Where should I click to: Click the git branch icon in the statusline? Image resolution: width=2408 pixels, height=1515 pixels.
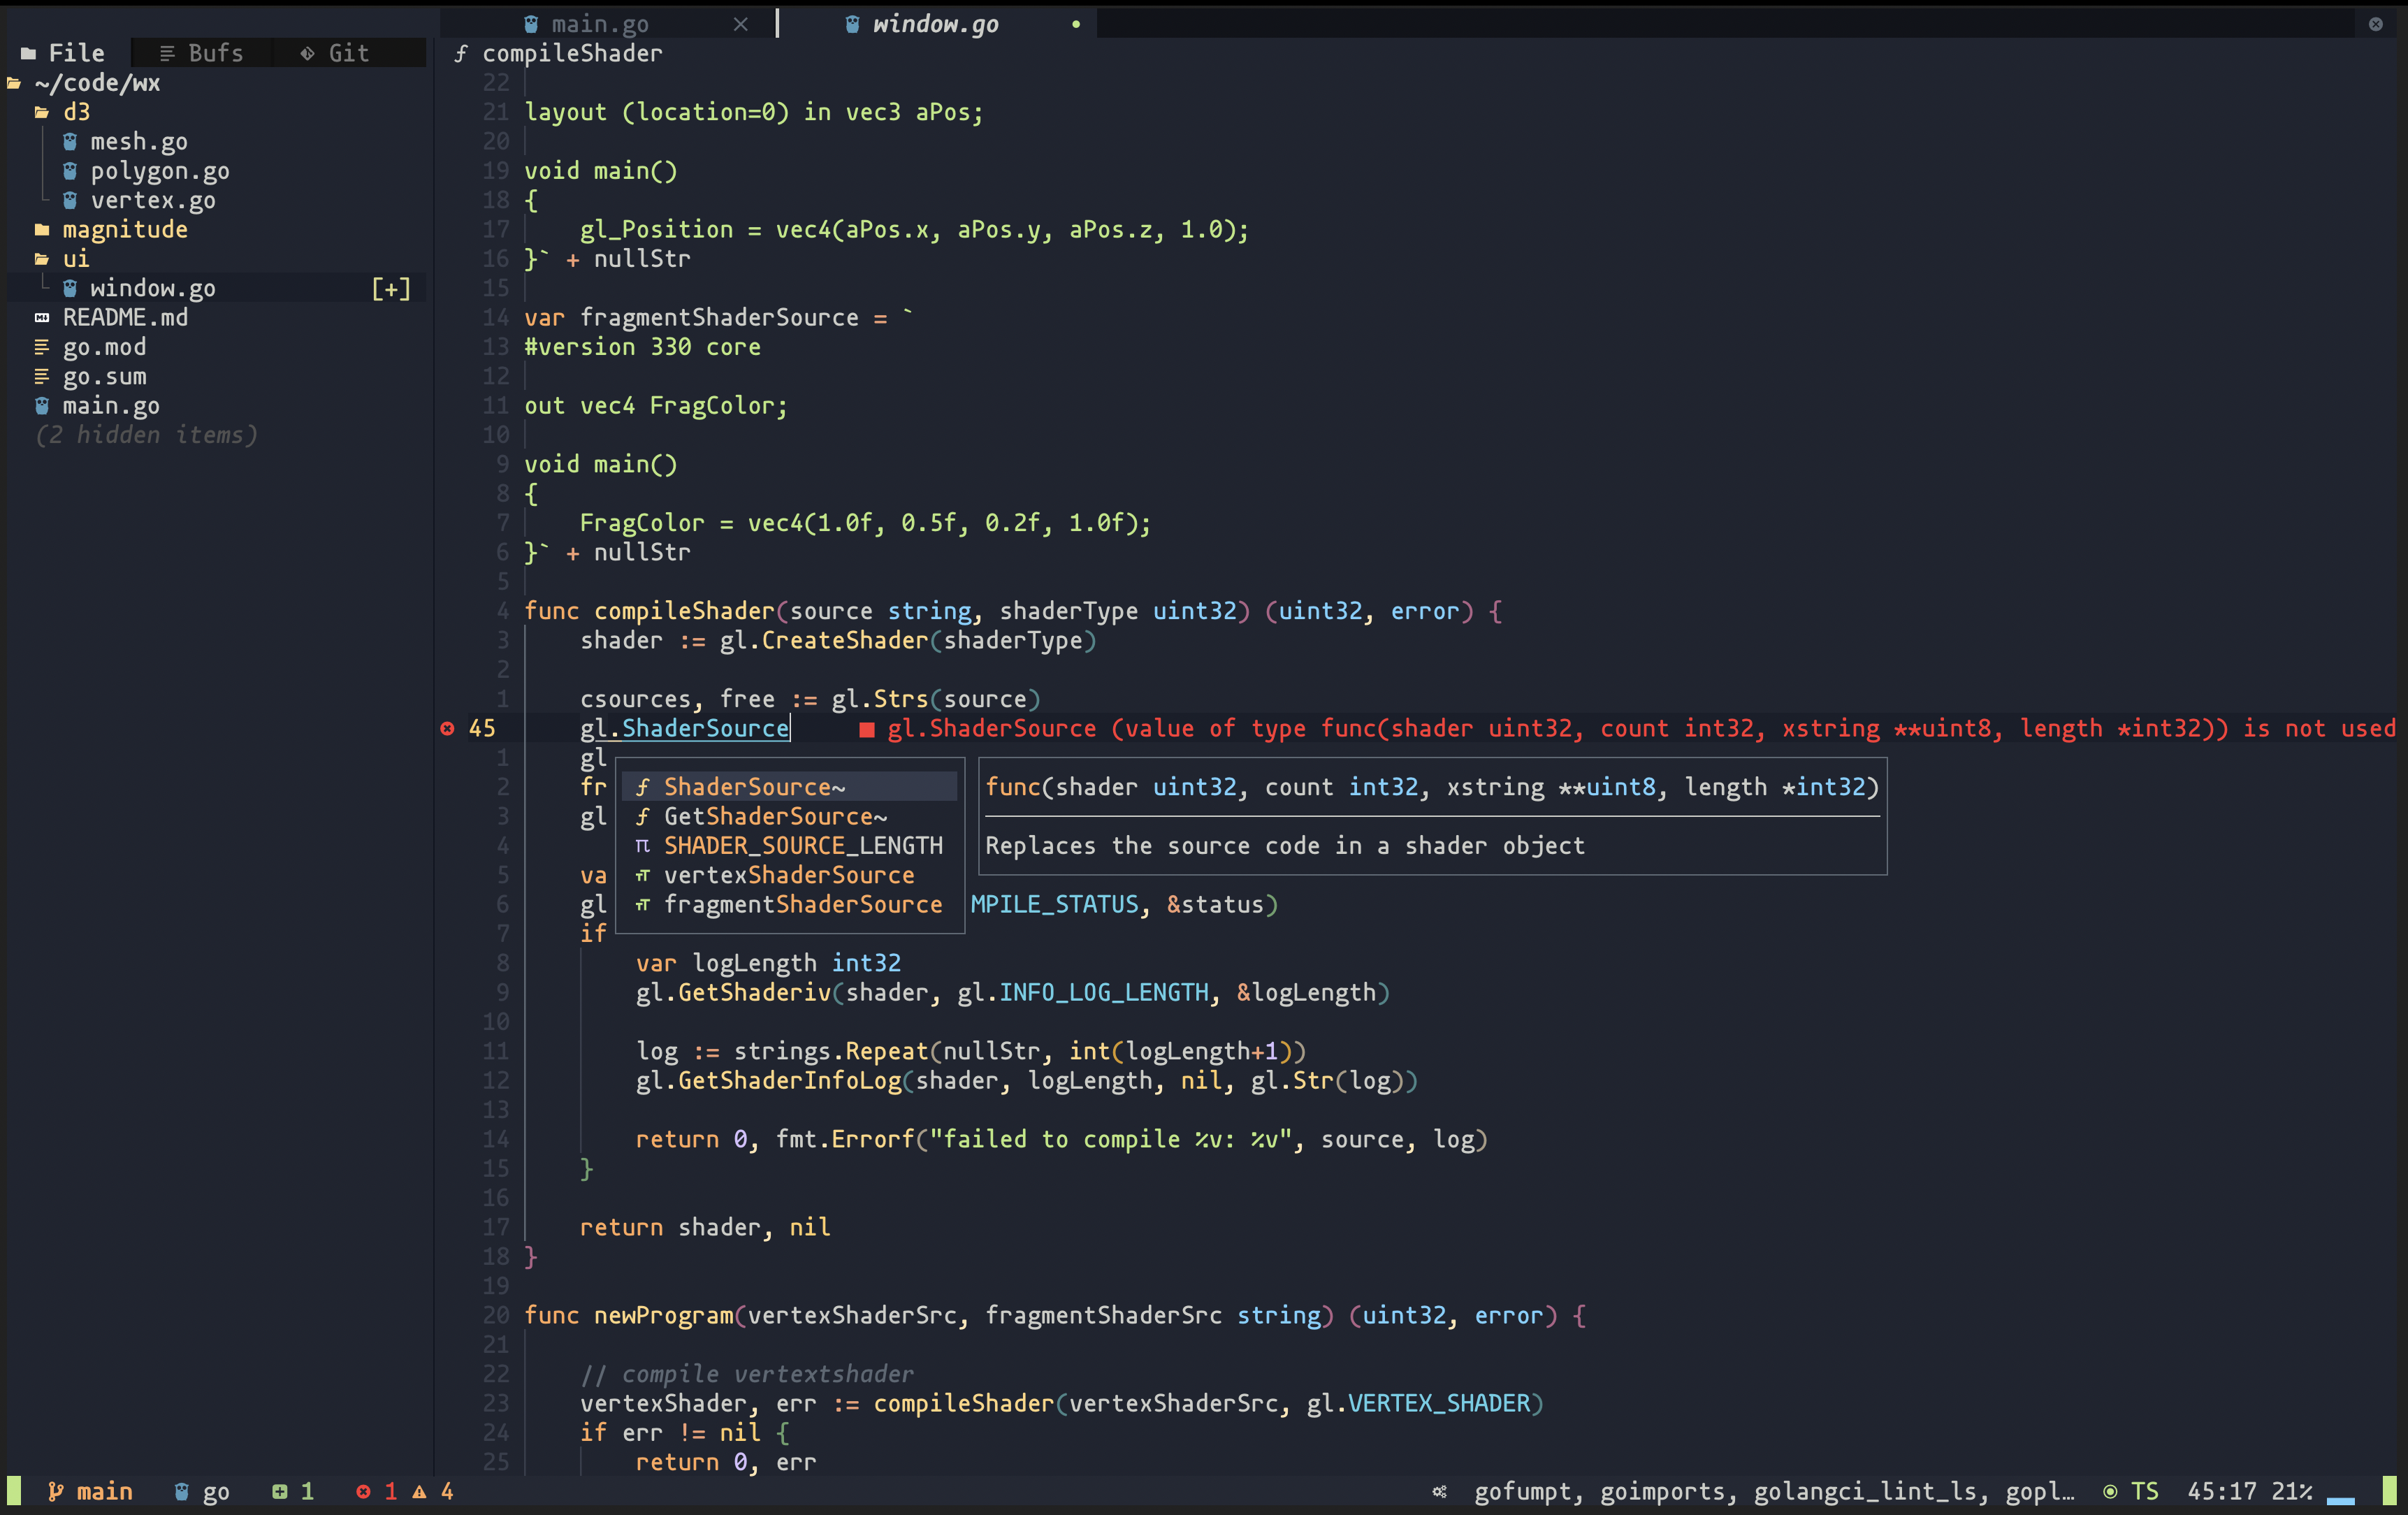(x=56, y=1491)
